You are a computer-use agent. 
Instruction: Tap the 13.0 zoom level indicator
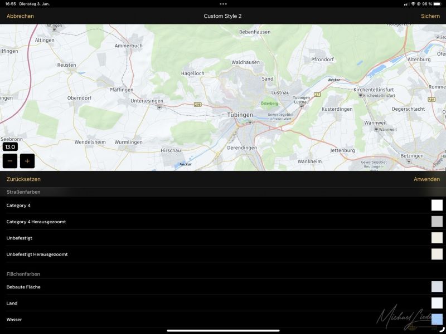[10, 147]
